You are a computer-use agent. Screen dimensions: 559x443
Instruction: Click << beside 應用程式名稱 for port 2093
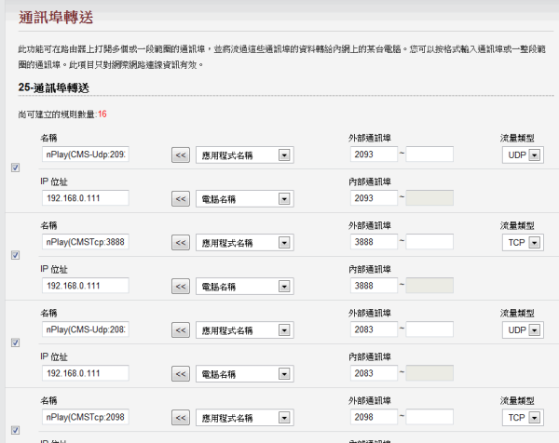click(181, 154)
